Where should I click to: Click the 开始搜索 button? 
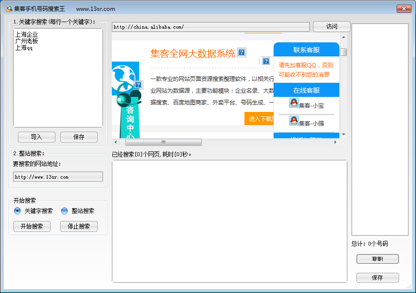[x=32, y=226]
